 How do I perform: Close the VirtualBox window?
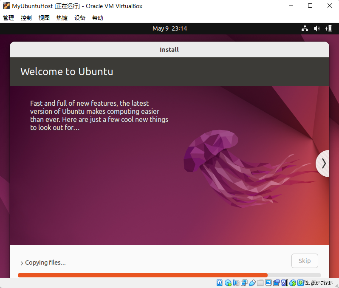point(330,6)
